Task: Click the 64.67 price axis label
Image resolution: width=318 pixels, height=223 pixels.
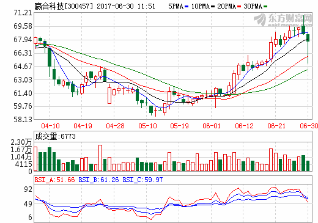Action: point(23,67)
